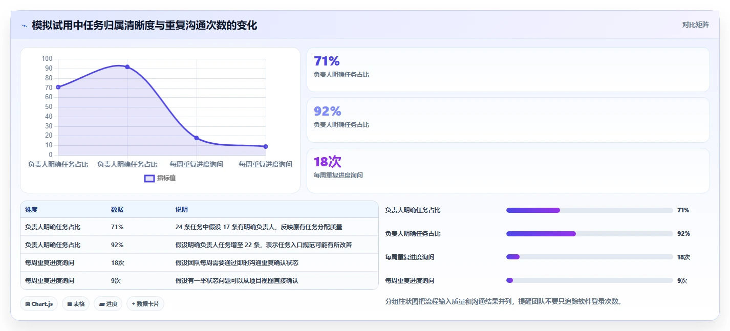The height and width of the screenshot is (331, 730).
Task: Click the lightning icon beside the panel title
Action: pos(24,26)
